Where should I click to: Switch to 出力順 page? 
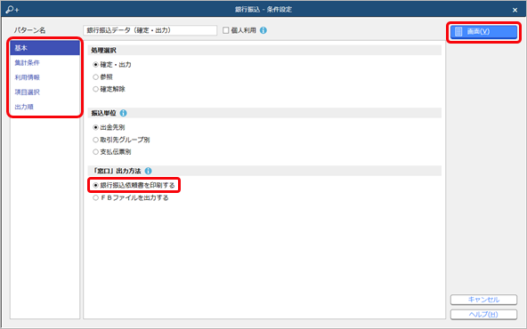pos(45,107)
